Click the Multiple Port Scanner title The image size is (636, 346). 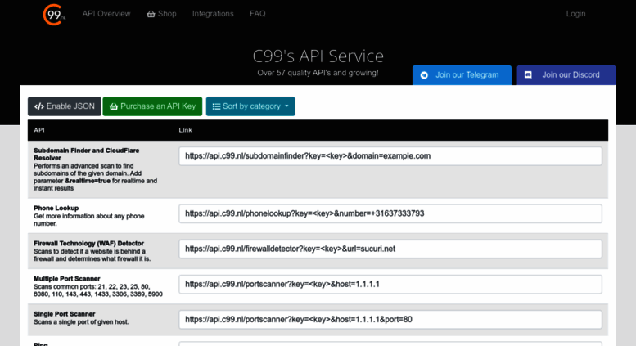click(x=67, y=279)
